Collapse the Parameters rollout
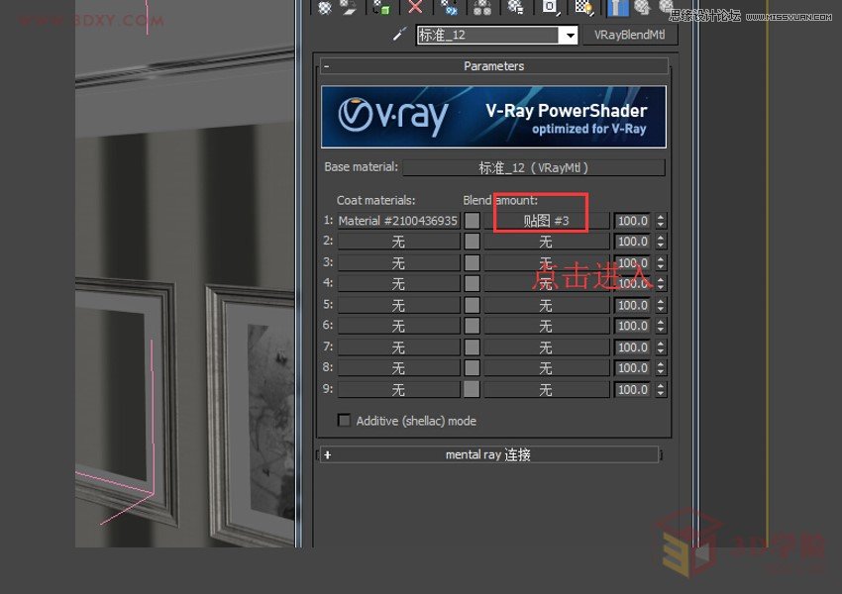842x594 pixels. (x=326, y=66)
